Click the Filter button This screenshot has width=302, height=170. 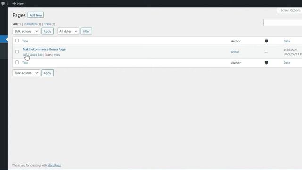coord(86,31)
